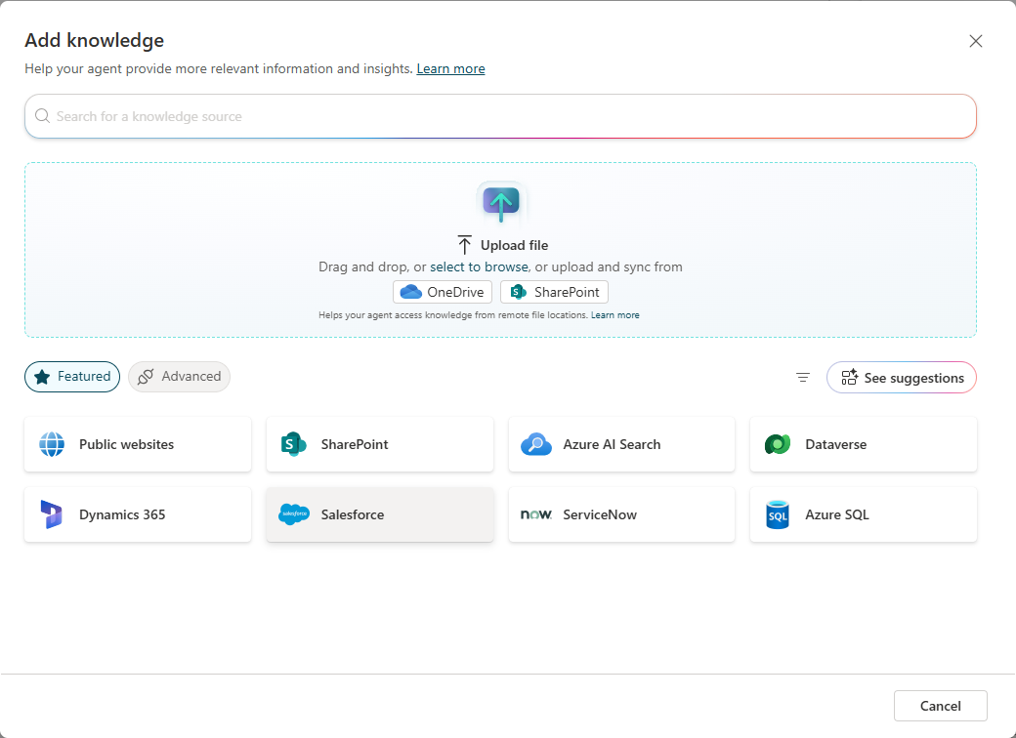Screen dimensions: 1016x738
Task: Click See suggestions button
Action: pos(902,378)
